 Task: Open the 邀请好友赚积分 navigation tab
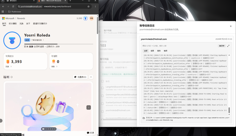(40, 24)
